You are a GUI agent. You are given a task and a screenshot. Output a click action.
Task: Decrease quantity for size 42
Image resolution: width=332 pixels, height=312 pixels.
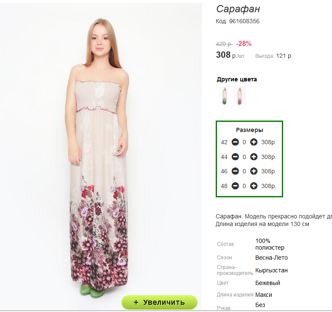(235, 143)
